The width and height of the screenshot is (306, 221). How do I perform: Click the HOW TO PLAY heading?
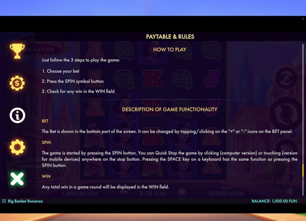tap(170, 50)
